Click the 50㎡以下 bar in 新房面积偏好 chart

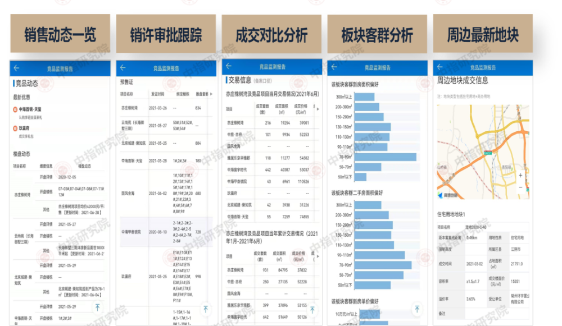click(x=361, y=177)
